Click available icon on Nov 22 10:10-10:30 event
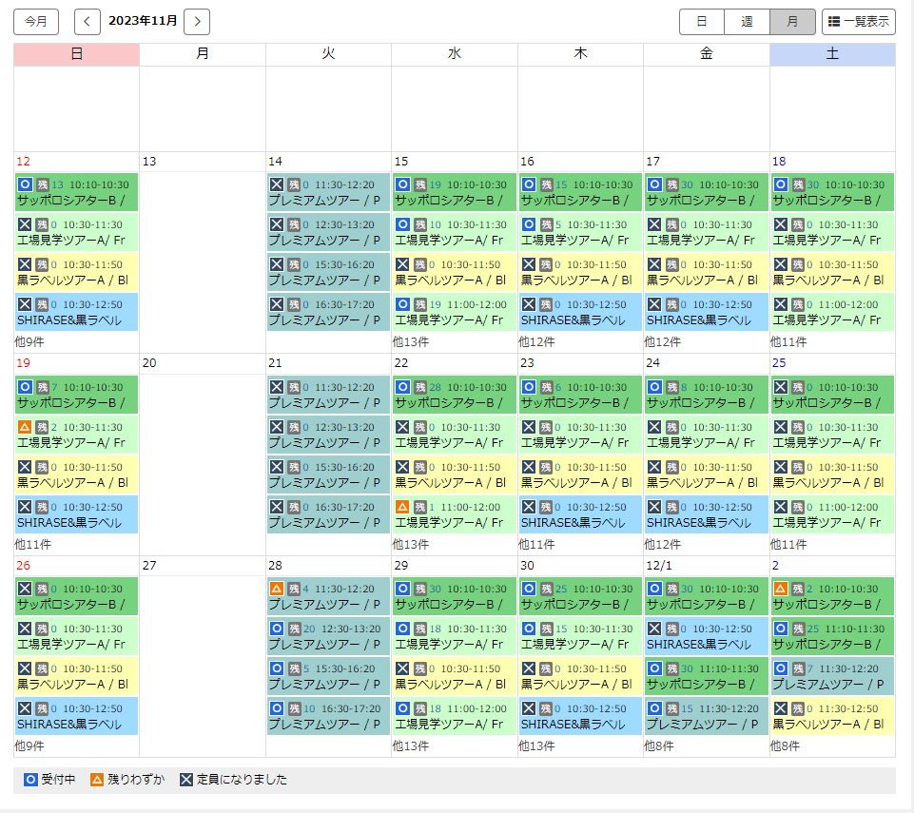914x813 pixels. point(403,387)
